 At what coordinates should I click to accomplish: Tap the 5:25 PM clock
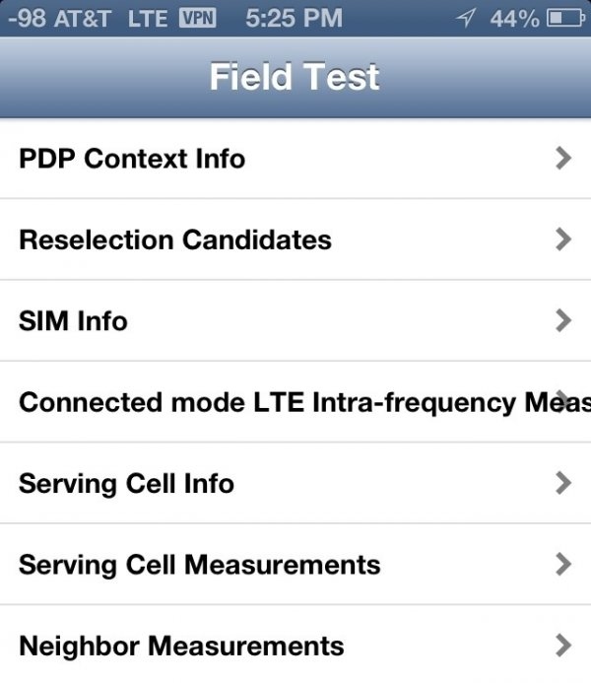click(x=292, y=18)
